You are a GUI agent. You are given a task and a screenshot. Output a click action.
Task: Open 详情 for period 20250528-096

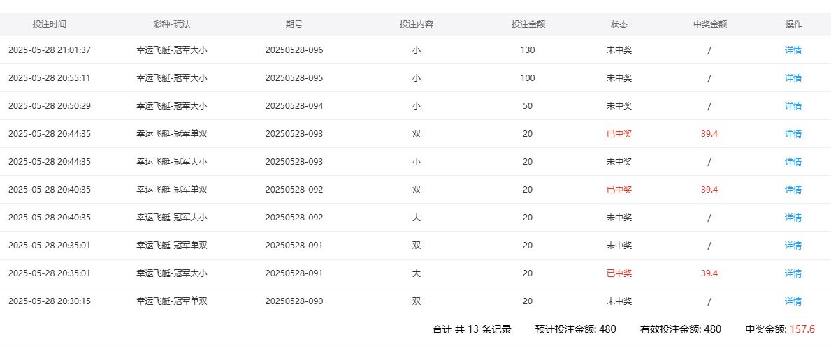pyautogui.click(x=793, y=50)
